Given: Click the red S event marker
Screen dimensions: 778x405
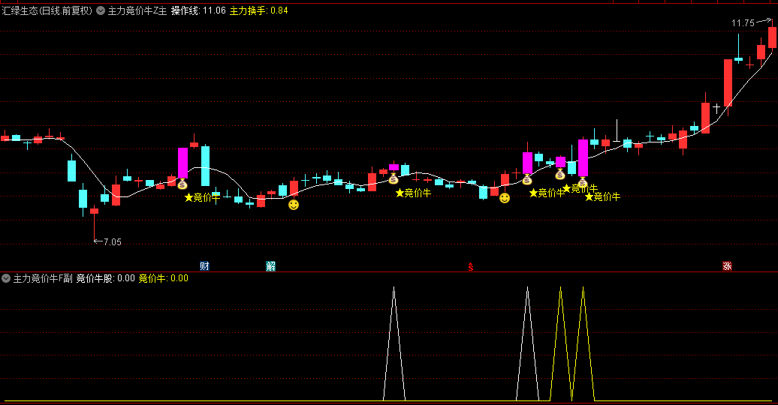Looking at the screenshot, I should 470,267.
